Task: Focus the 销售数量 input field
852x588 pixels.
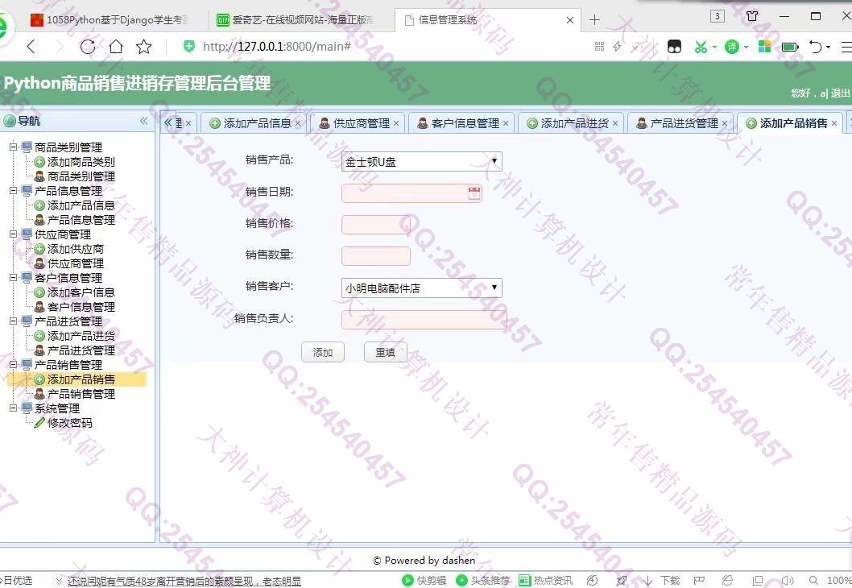Action: pyautogui.click(x=375, y=256)
